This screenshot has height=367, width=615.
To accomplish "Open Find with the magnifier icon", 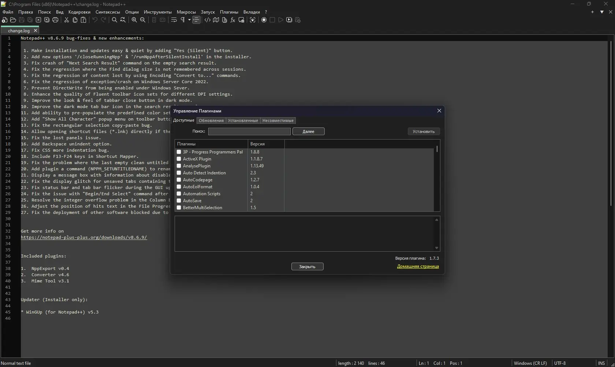I will (x=115, y=20).
